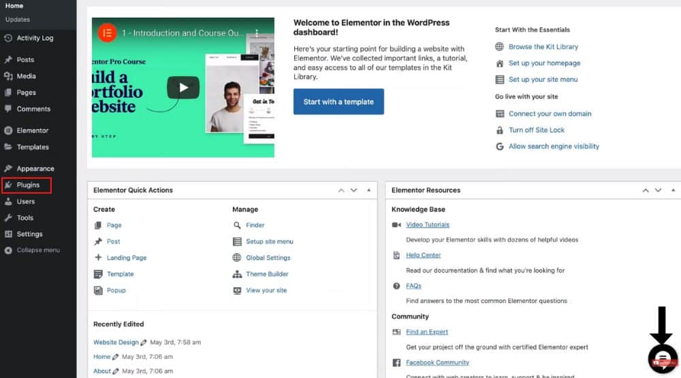This screenshot has width=681, height=378.
Task: Click the Appearance brush icon
Action: click(7, 169)
